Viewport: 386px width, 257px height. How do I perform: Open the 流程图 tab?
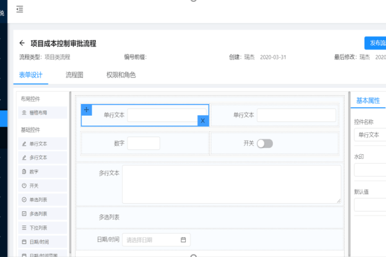click(x=75, y=75)
